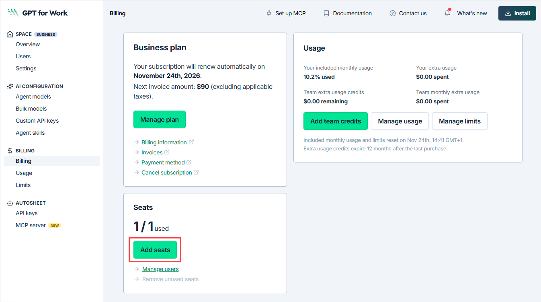Click the Manage limits button

click(x=460, y=121)
